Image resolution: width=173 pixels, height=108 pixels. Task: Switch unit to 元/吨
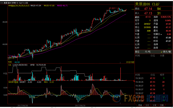point(148,51)
